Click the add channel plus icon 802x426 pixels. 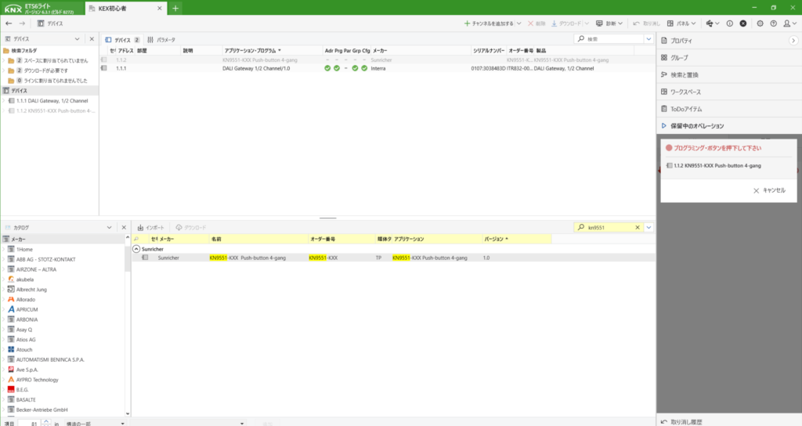(467, 23)
